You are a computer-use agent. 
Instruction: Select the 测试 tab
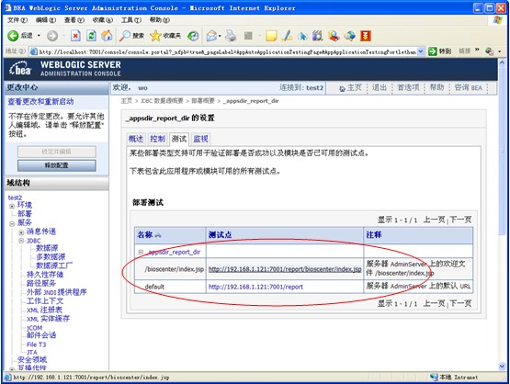(179, 139)
